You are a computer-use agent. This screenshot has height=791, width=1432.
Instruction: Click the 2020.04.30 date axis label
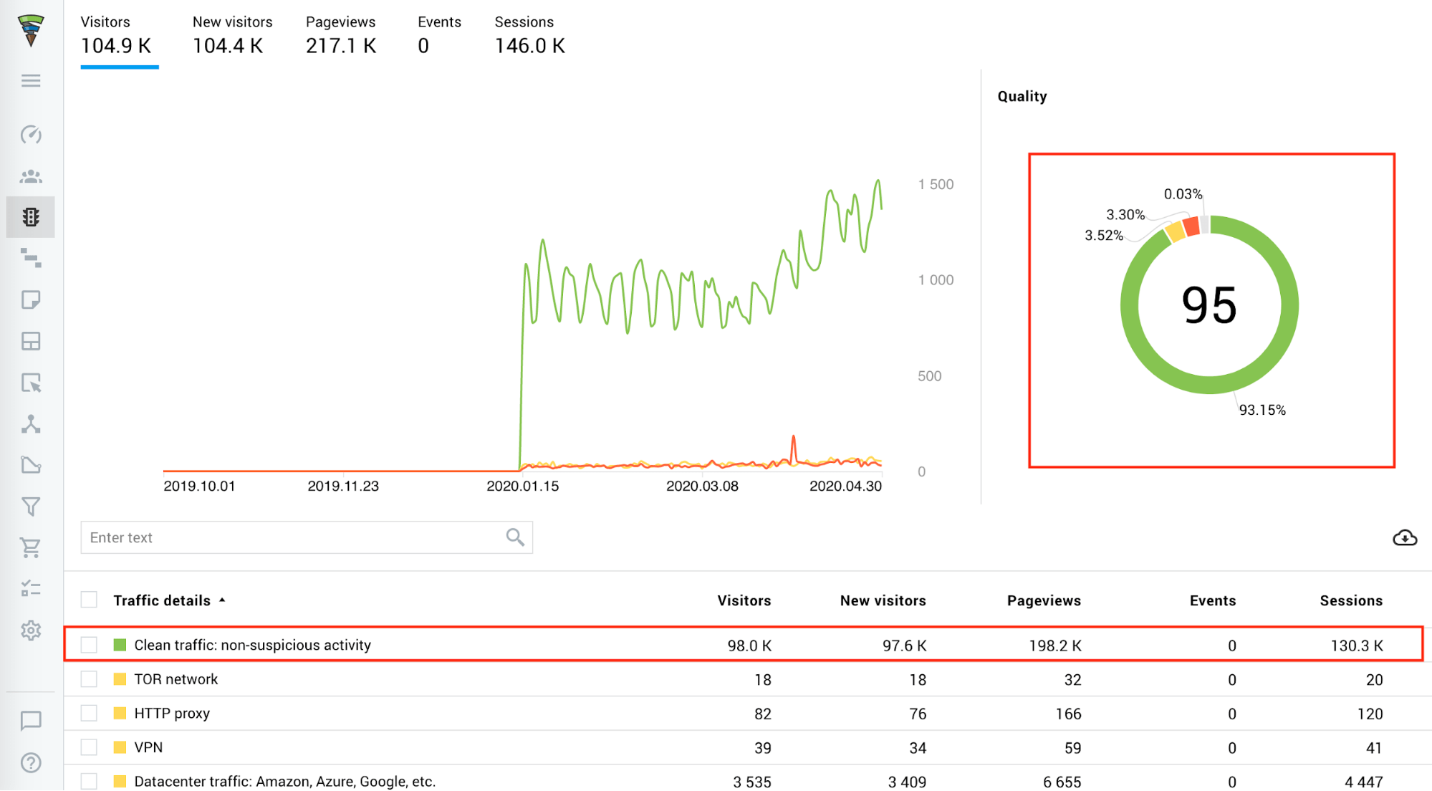(x=845, y=486)
